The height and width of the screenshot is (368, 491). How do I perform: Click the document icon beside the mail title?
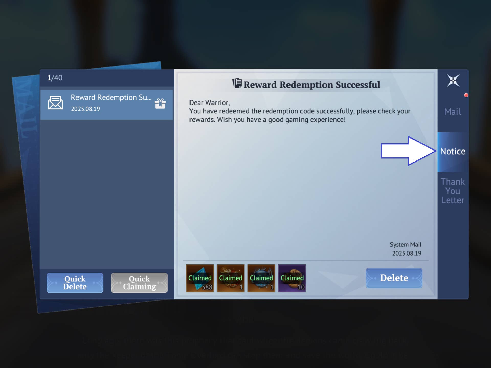coord(237,83)
